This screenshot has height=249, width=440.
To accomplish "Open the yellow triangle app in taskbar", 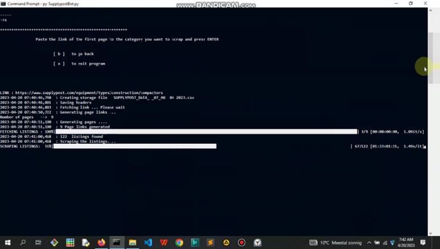I will coord(226,242).
